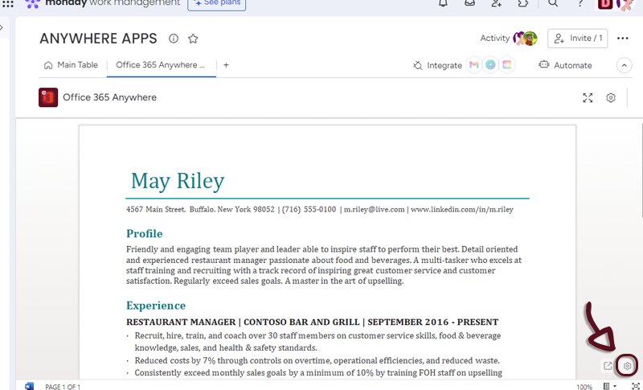Open view settings gear beside fullscreen icon

click(611, 98)
